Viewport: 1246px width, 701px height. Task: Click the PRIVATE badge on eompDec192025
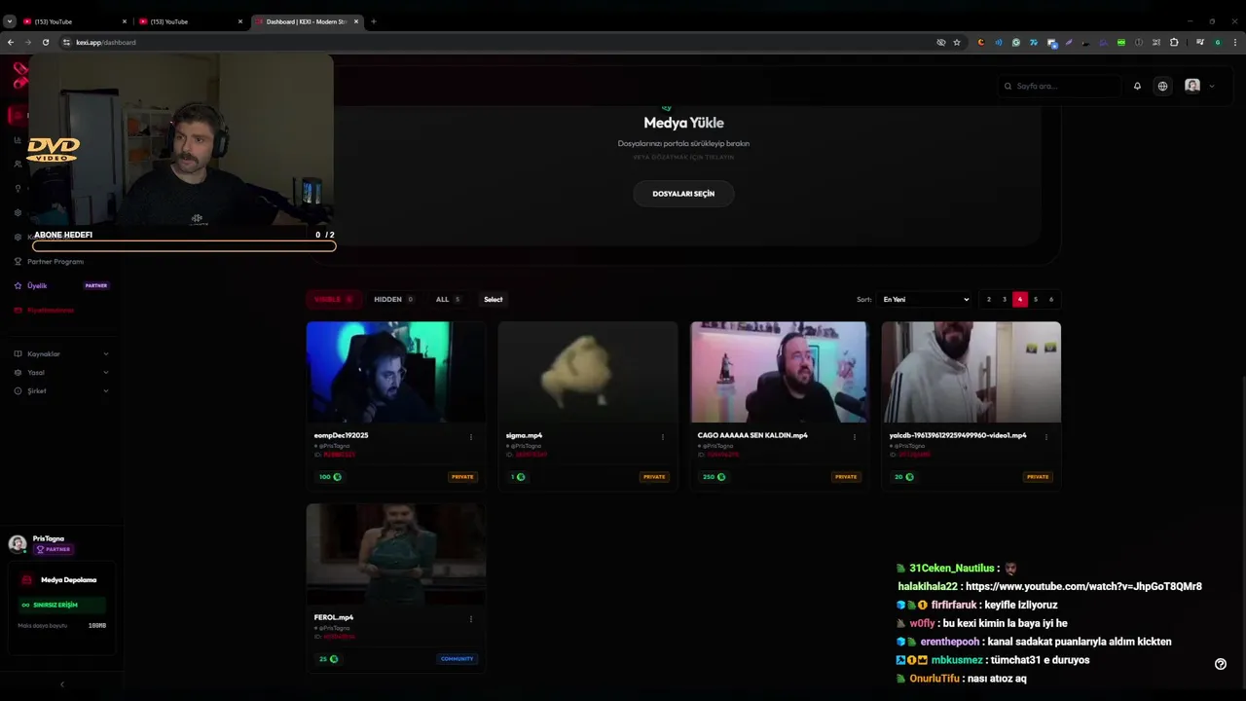462,477
